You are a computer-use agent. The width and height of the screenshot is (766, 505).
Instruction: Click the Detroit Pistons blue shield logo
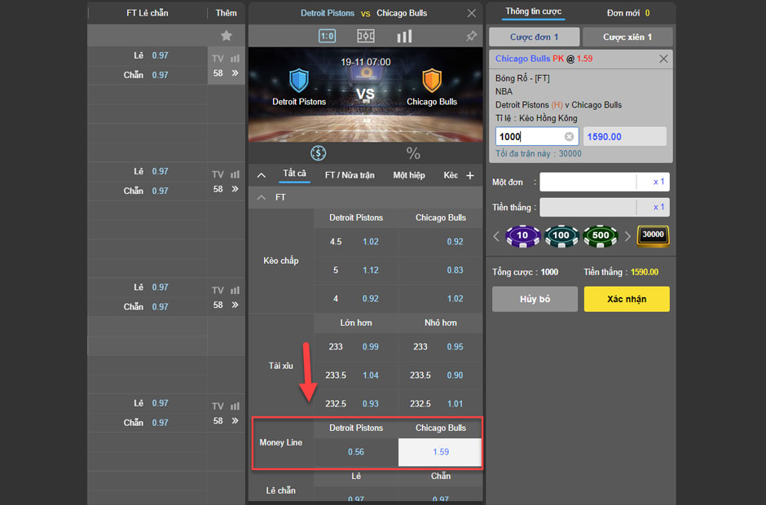pos(298,80)
